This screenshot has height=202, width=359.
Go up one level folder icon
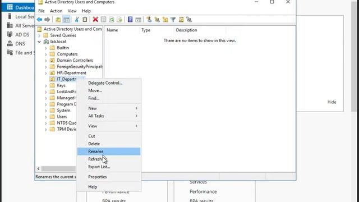point(58,20)
